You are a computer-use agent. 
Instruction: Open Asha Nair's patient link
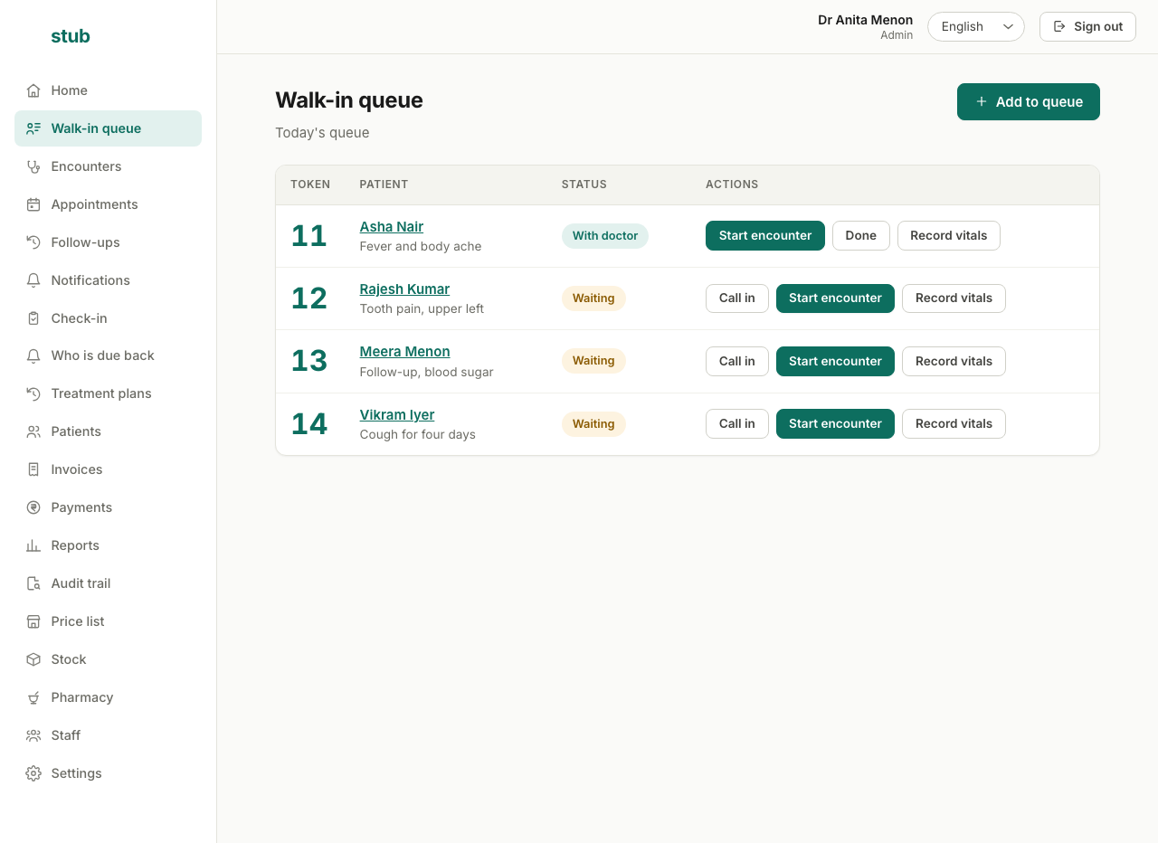click(392, 227)
